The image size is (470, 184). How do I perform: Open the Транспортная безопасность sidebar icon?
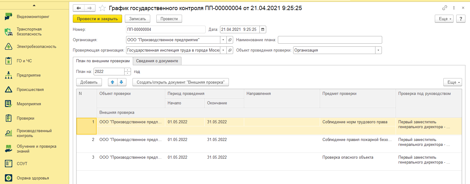pyautogui.click(x=9, y=32)
